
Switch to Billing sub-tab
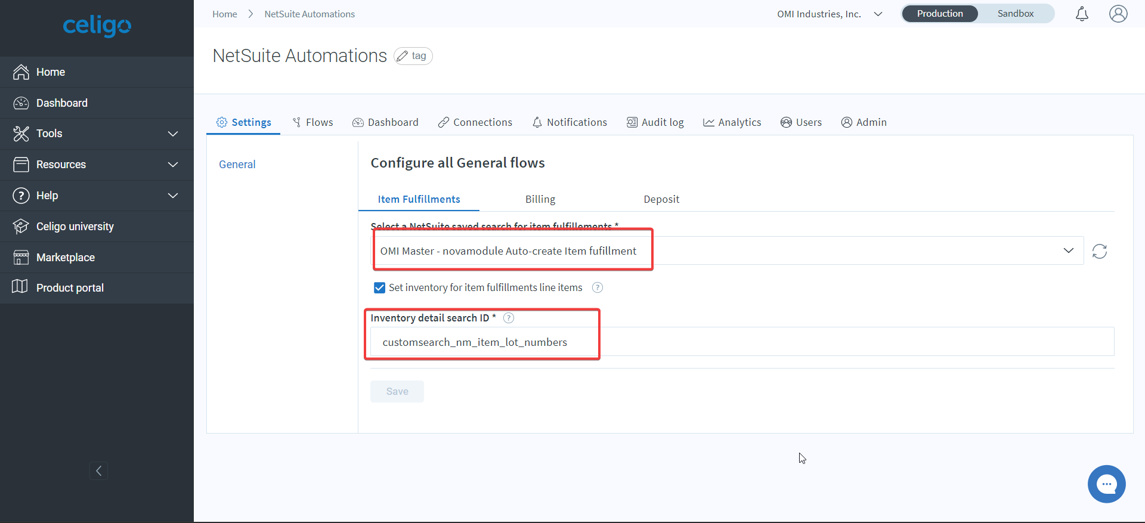tap(540, 199)
